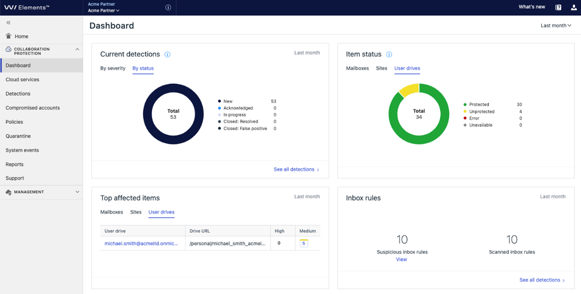Click See all detections under Inbox rules

pos(542,280)
